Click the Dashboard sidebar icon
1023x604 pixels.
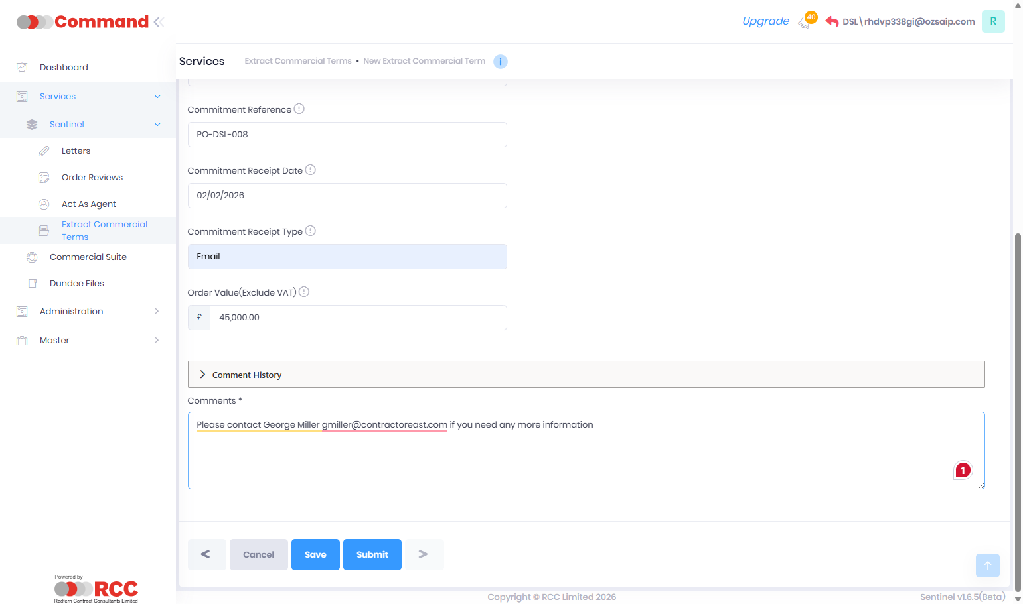22,68
